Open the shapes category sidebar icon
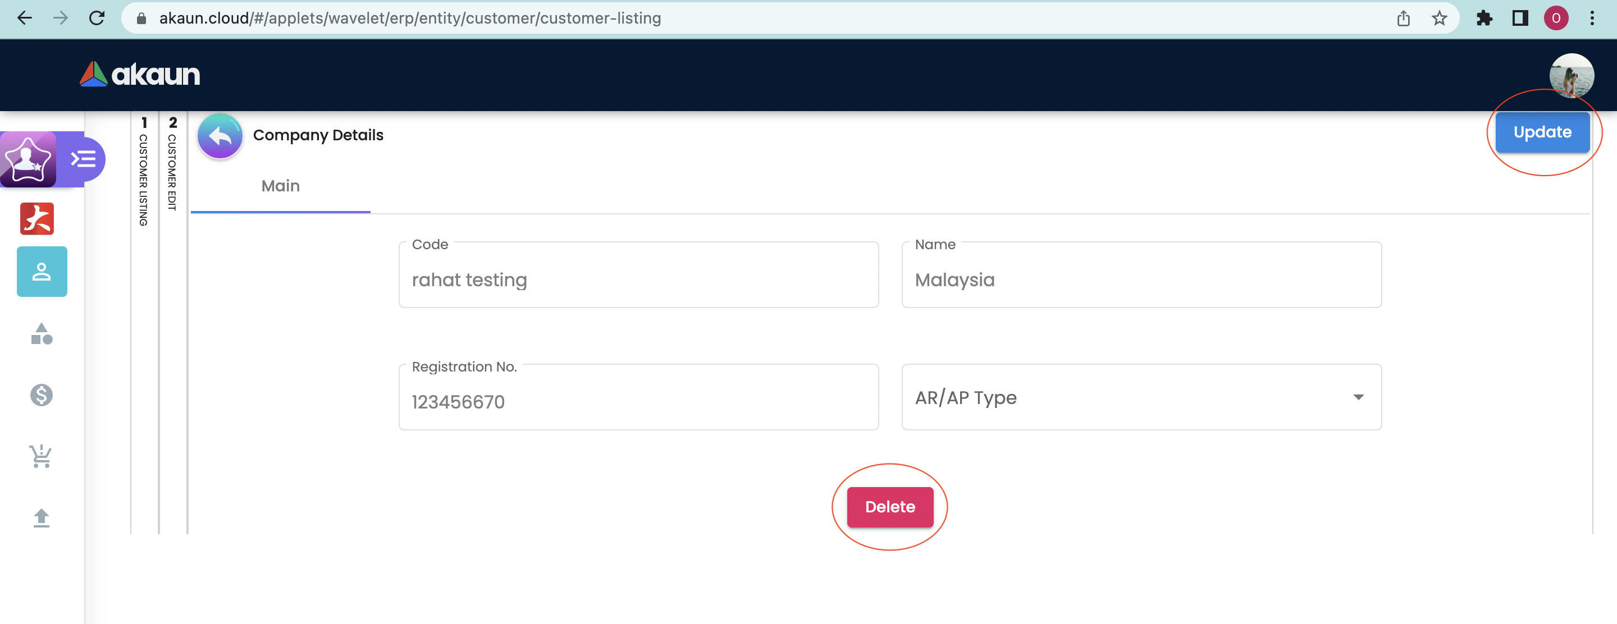 (x=42, y=334)
